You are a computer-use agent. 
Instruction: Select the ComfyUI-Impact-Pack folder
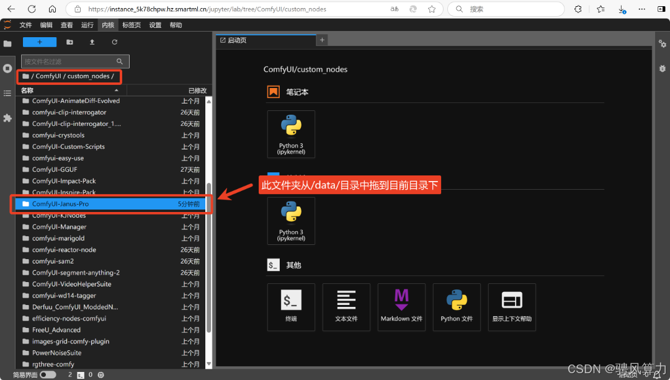click(110, 181)
